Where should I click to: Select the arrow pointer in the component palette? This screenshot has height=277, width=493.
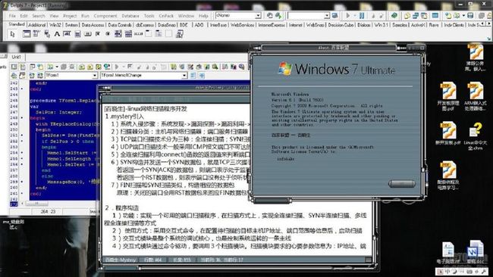point(13,34)
